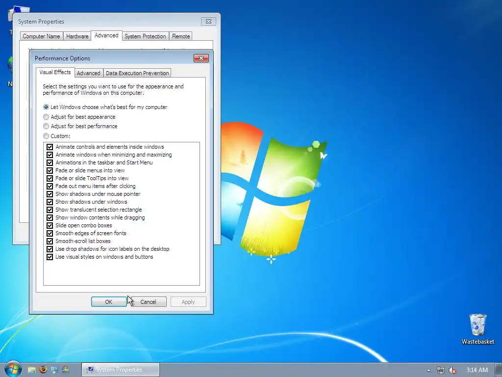
Task: Click the muted volume tray icon
Action: [452, 370]
